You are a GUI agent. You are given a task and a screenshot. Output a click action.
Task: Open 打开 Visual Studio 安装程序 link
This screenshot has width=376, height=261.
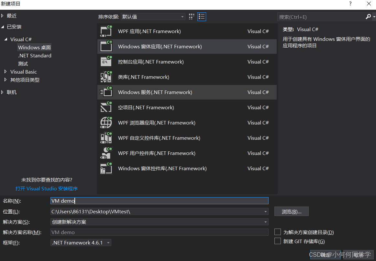coord(47,188)
